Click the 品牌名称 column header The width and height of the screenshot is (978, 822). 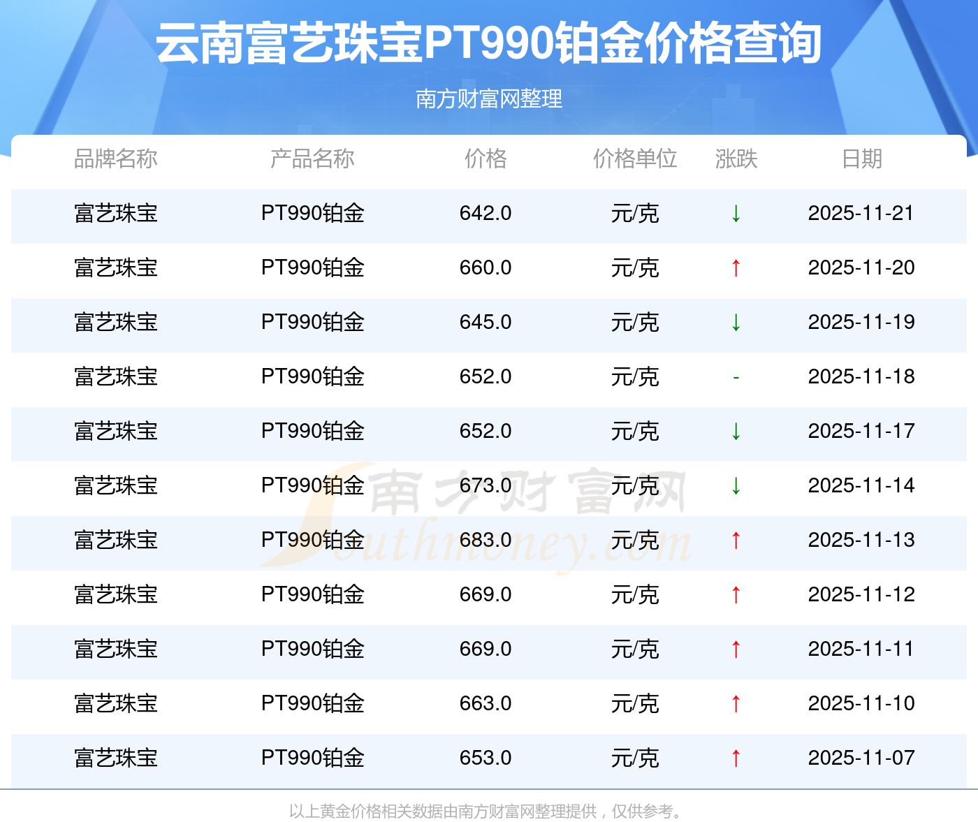116,159
